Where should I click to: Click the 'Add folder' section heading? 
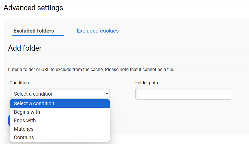pos(25,48)
